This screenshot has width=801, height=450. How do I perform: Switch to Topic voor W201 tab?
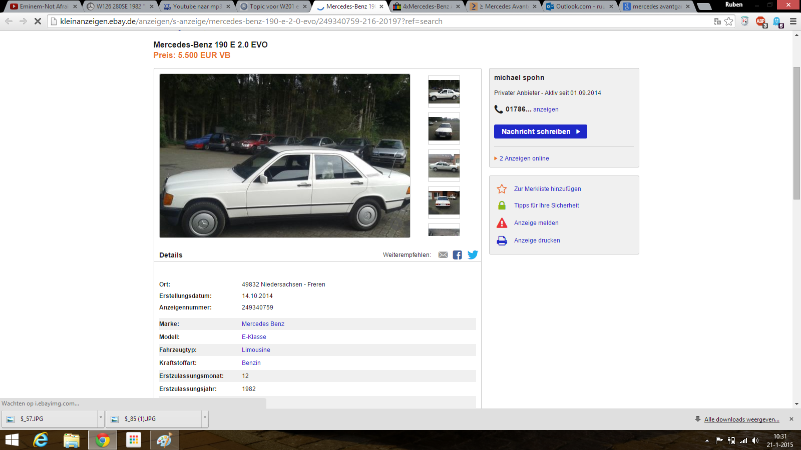pos(274,6)
